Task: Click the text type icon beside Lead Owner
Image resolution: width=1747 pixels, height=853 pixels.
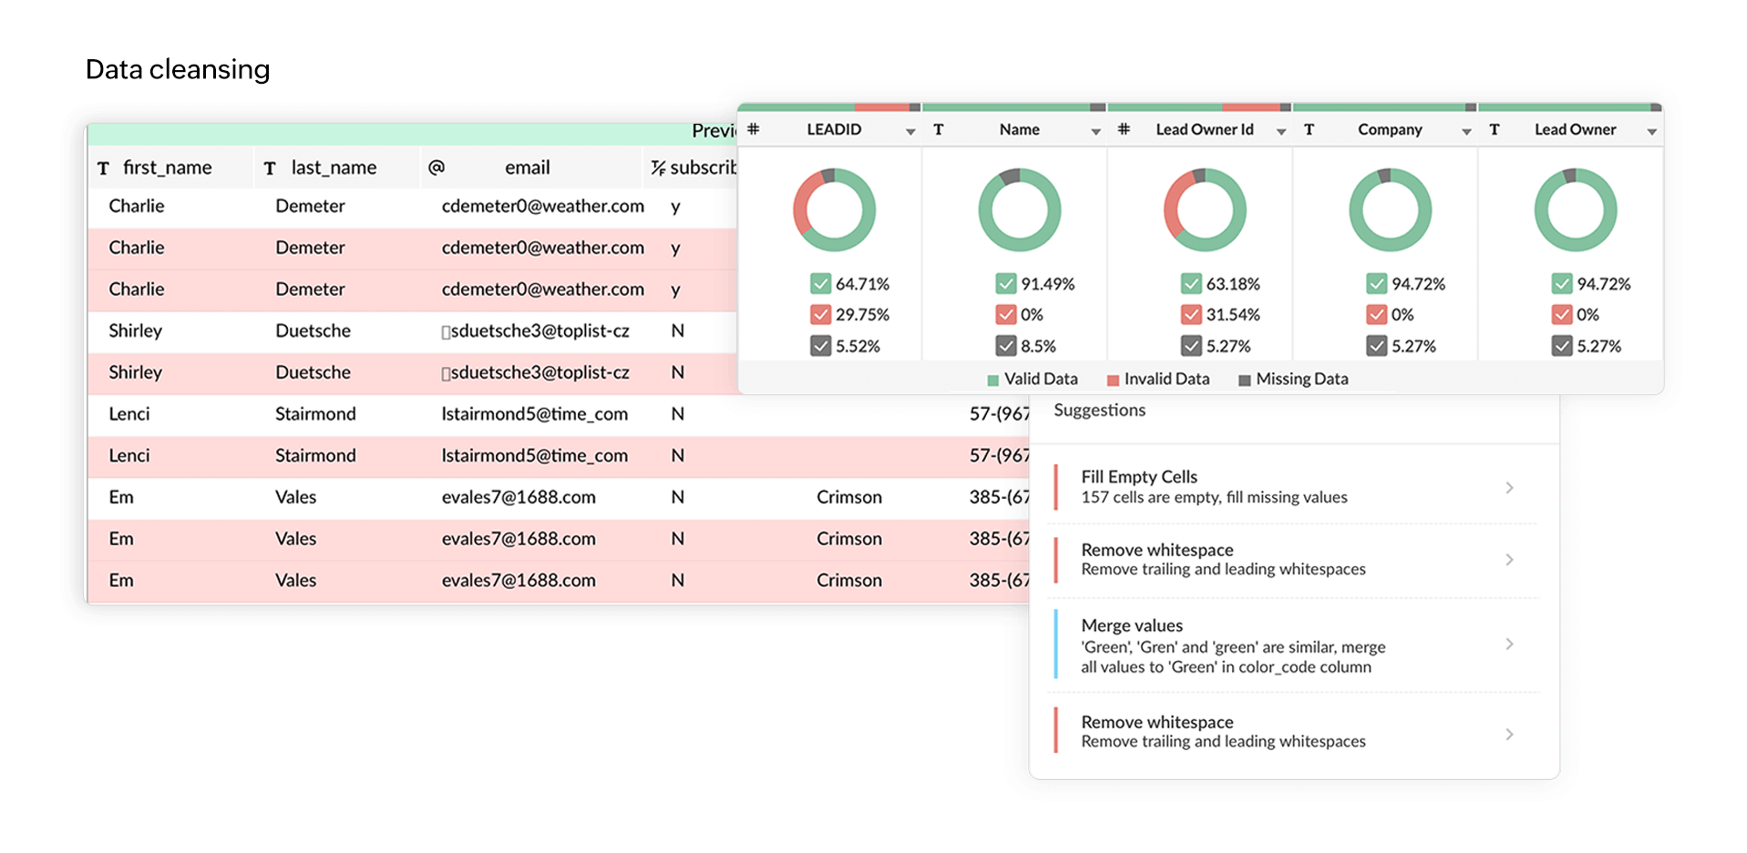Action: 1495,130
